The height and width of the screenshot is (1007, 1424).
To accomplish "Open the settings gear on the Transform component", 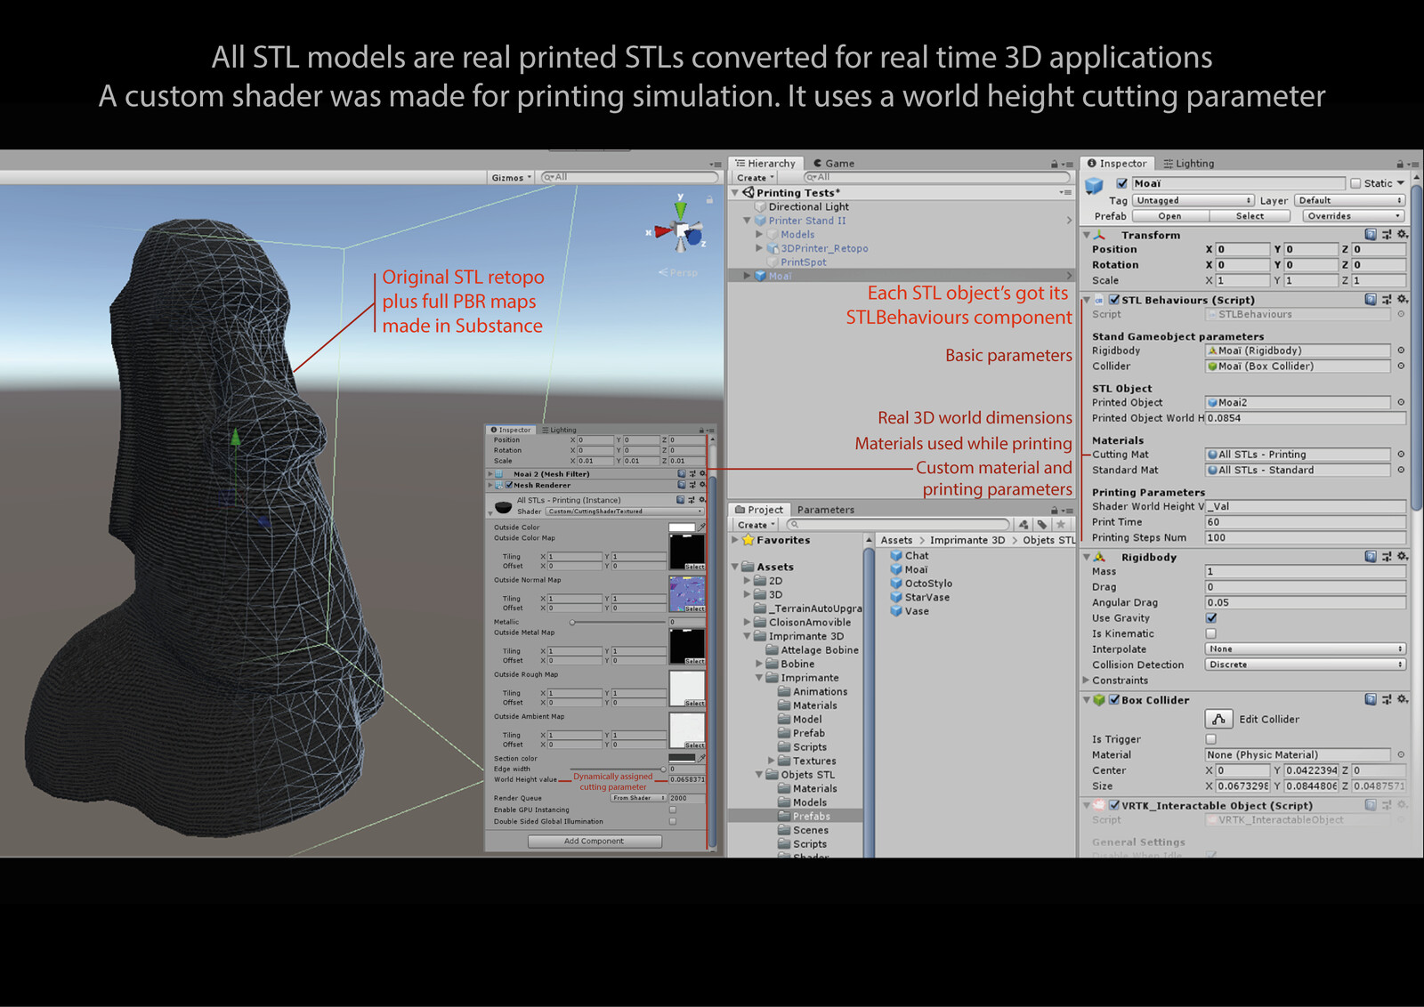I will [x=1401, y=234].
